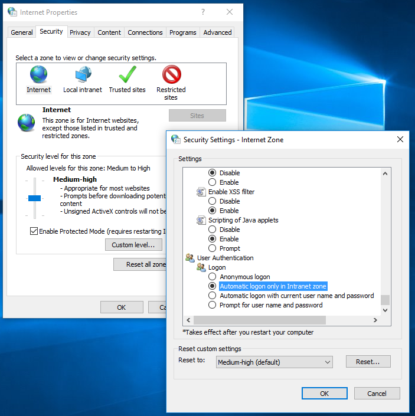Click the Help question mark button

[x=203, y=12]
